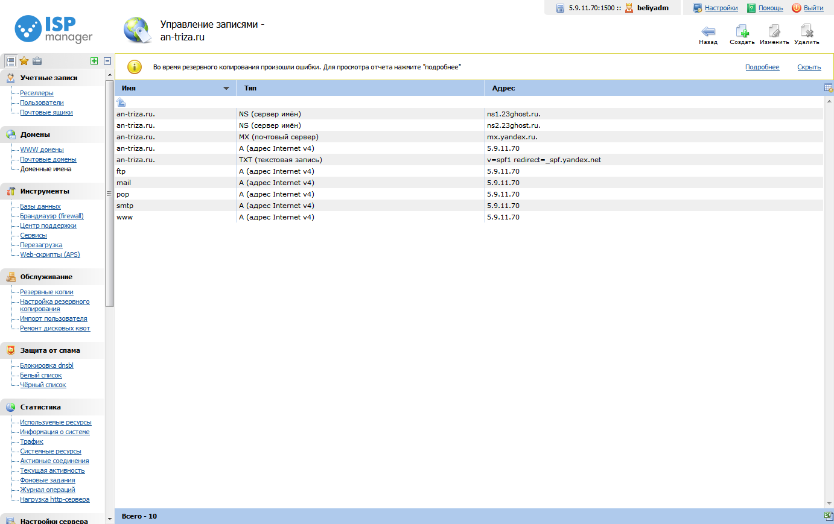Screen dimensions: 834x524
Task: Click the records table scrollbar down arrow
Action: tap(829, 504)
